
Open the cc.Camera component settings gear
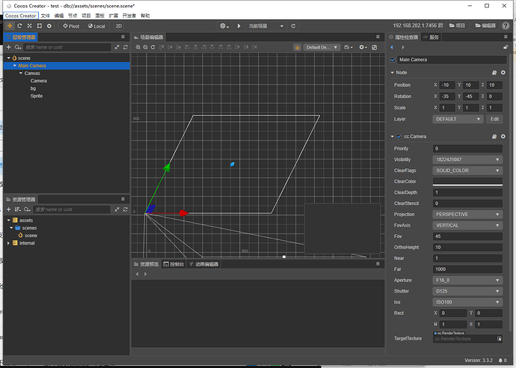503,137
